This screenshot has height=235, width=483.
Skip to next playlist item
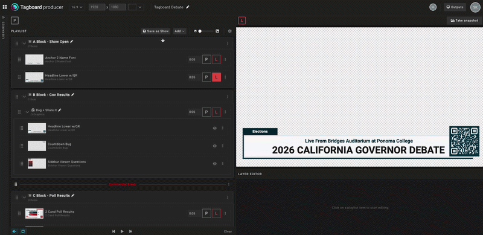(130, 231)
